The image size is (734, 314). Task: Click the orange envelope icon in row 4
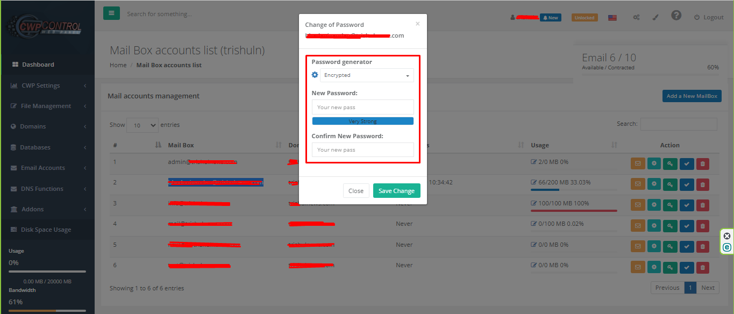tap(638, 226)
